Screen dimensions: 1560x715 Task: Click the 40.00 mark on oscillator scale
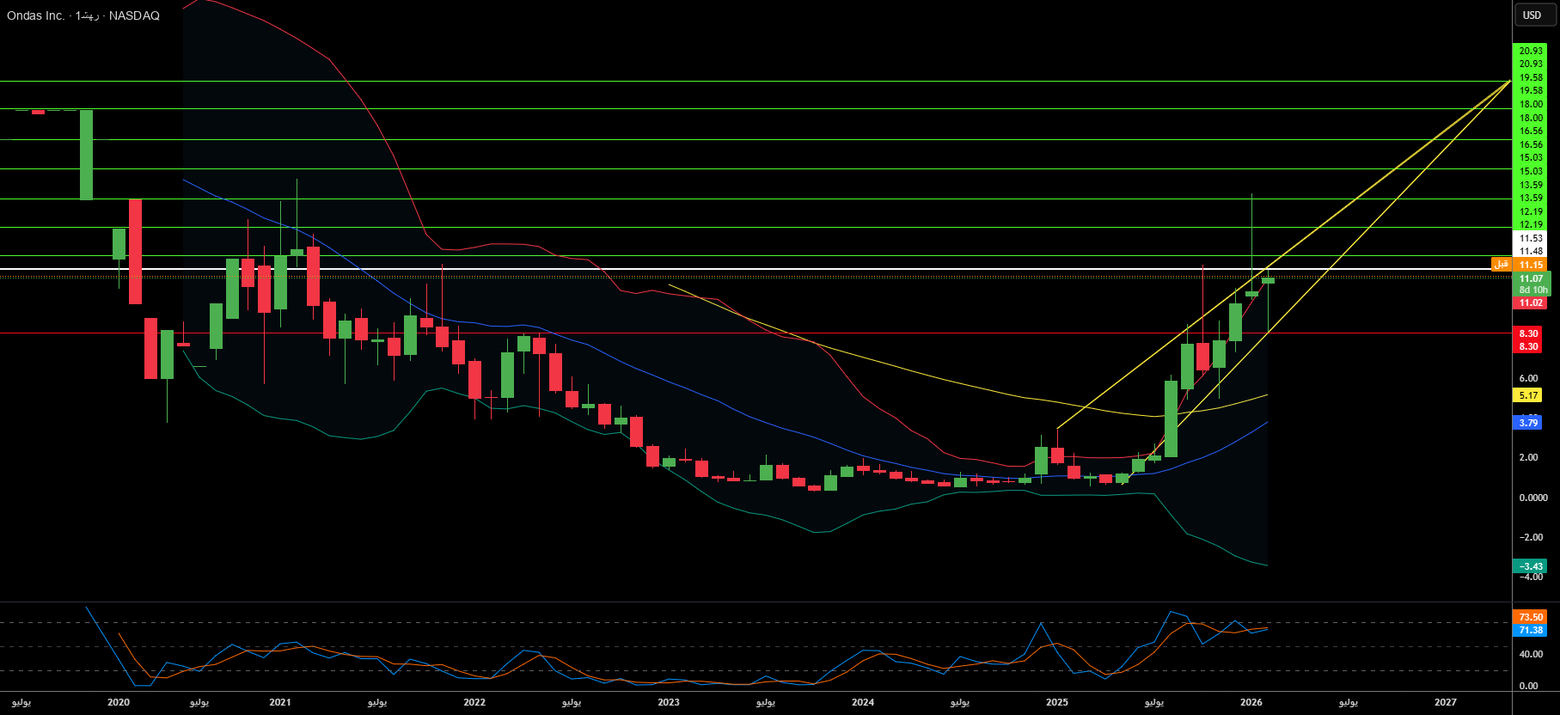pyautogui.click(x=1529, y=654)
